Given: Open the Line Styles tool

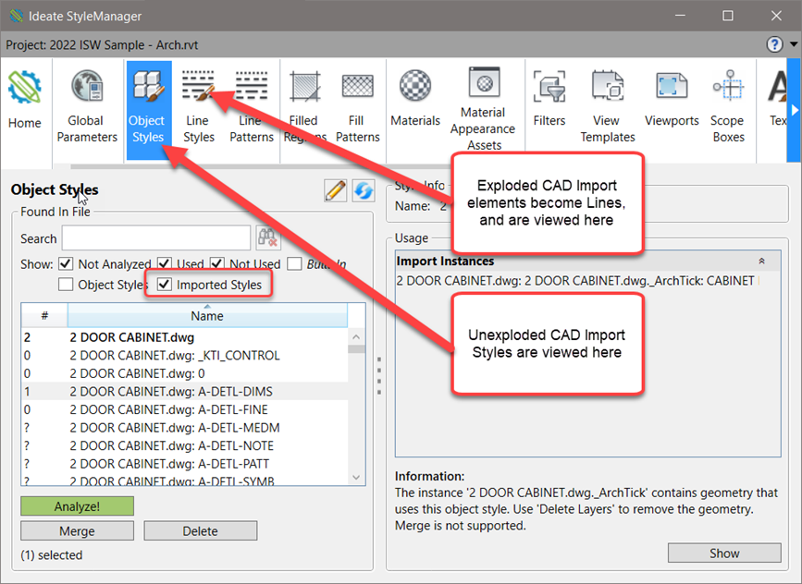Looking at the screenshot, I should click(199, 107).
